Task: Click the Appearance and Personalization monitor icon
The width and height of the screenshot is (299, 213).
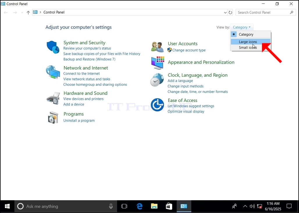Action: 158,63
